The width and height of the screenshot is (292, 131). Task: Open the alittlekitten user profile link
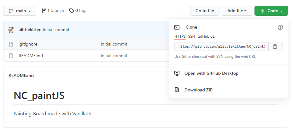30,30
